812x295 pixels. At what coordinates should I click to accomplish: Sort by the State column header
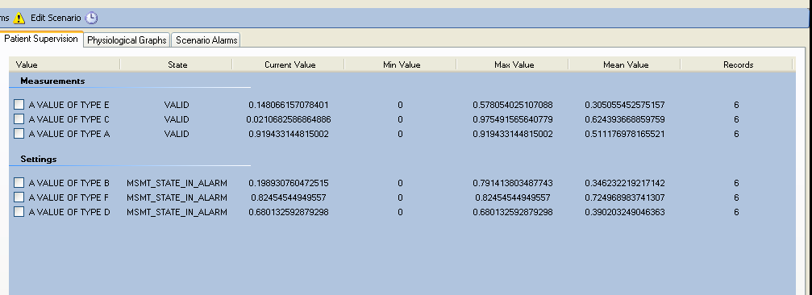pyautogui.click(x=177, y=64)
